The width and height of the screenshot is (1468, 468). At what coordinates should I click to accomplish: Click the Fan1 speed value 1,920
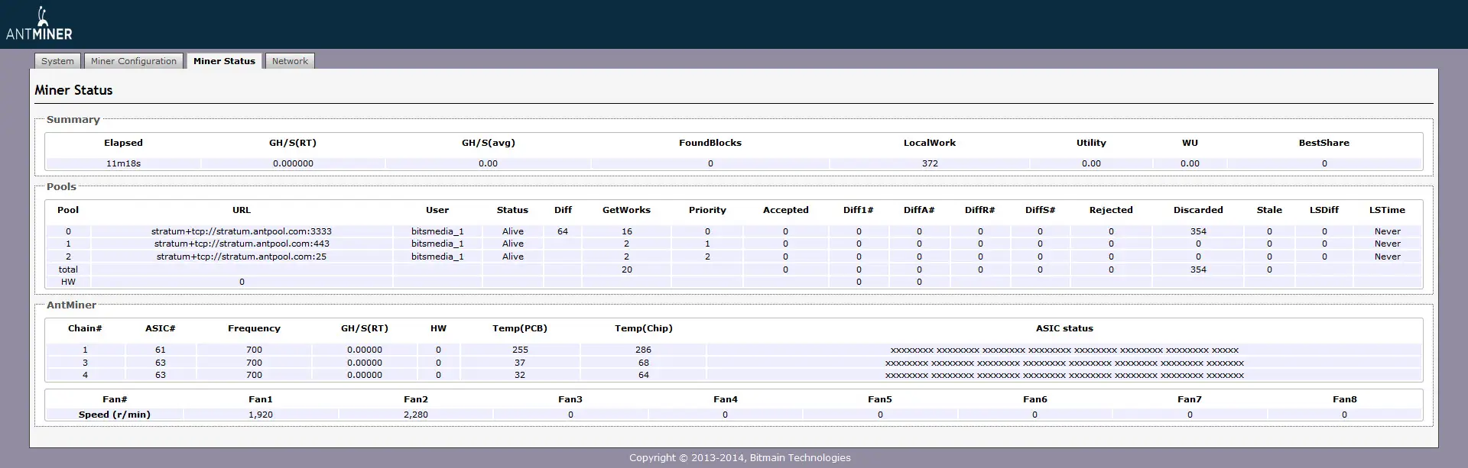[261, 415]
